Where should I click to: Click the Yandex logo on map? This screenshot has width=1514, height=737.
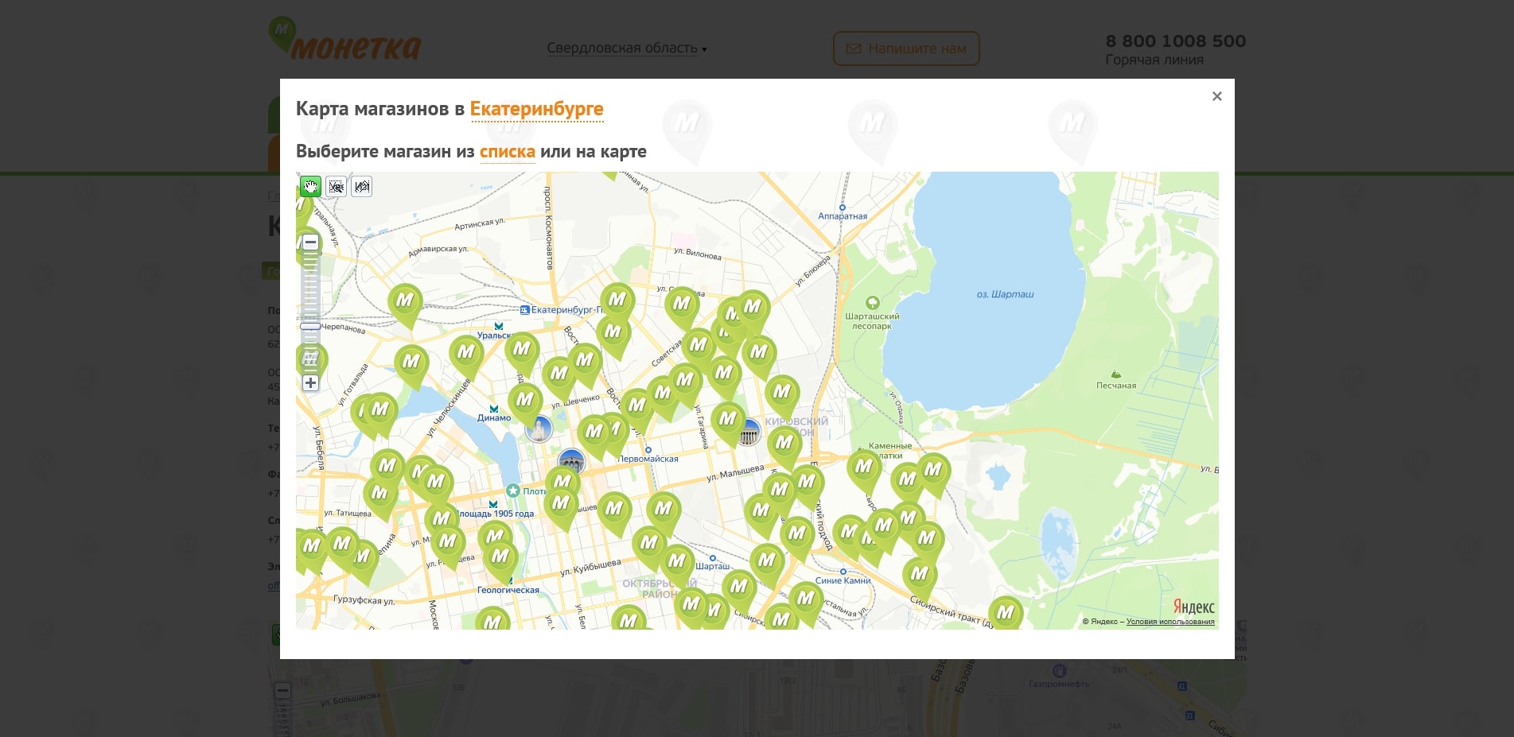[x=1193, y=607]
